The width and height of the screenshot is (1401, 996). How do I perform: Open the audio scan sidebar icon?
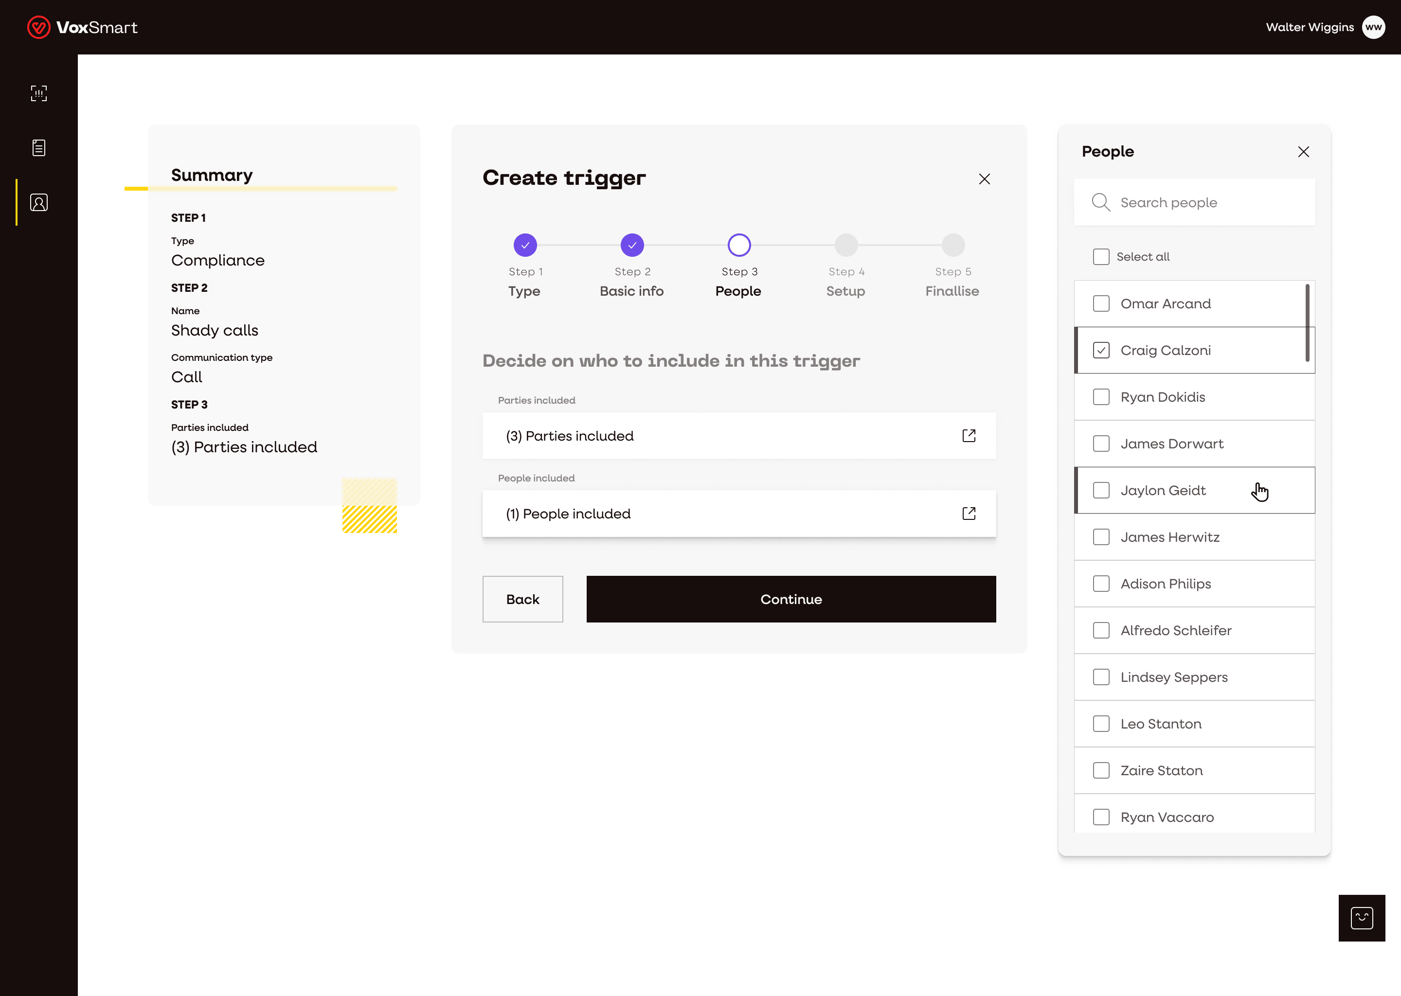coord(38,93)
